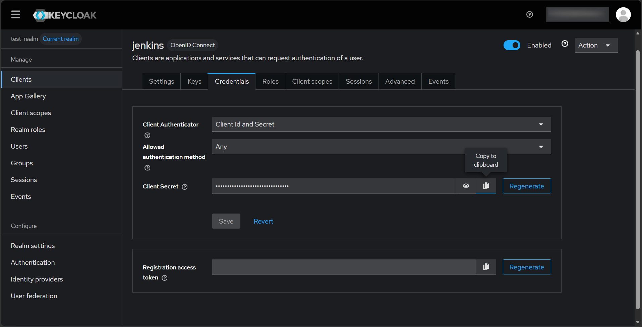Open the Action dropdown
642x327 pixels.
[x=596, y=45]
